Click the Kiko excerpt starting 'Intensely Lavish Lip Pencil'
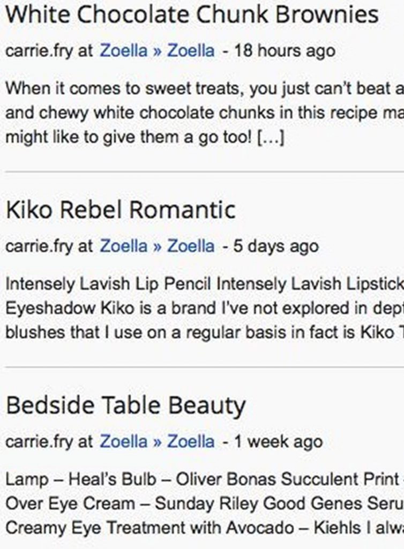Screen dimensions: 404x549 [x=205, y=308]
